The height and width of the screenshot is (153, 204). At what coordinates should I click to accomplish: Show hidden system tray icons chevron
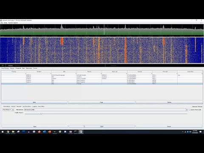pos(182,132)
